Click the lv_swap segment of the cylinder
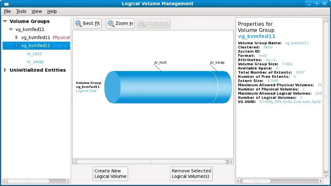Screen dimensions: 331x186 point(224,87)
